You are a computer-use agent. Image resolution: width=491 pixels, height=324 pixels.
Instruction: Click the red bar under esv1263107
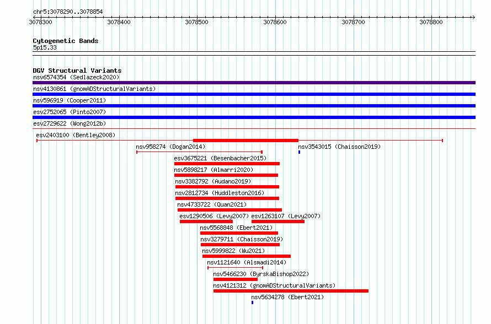(277, 222)
